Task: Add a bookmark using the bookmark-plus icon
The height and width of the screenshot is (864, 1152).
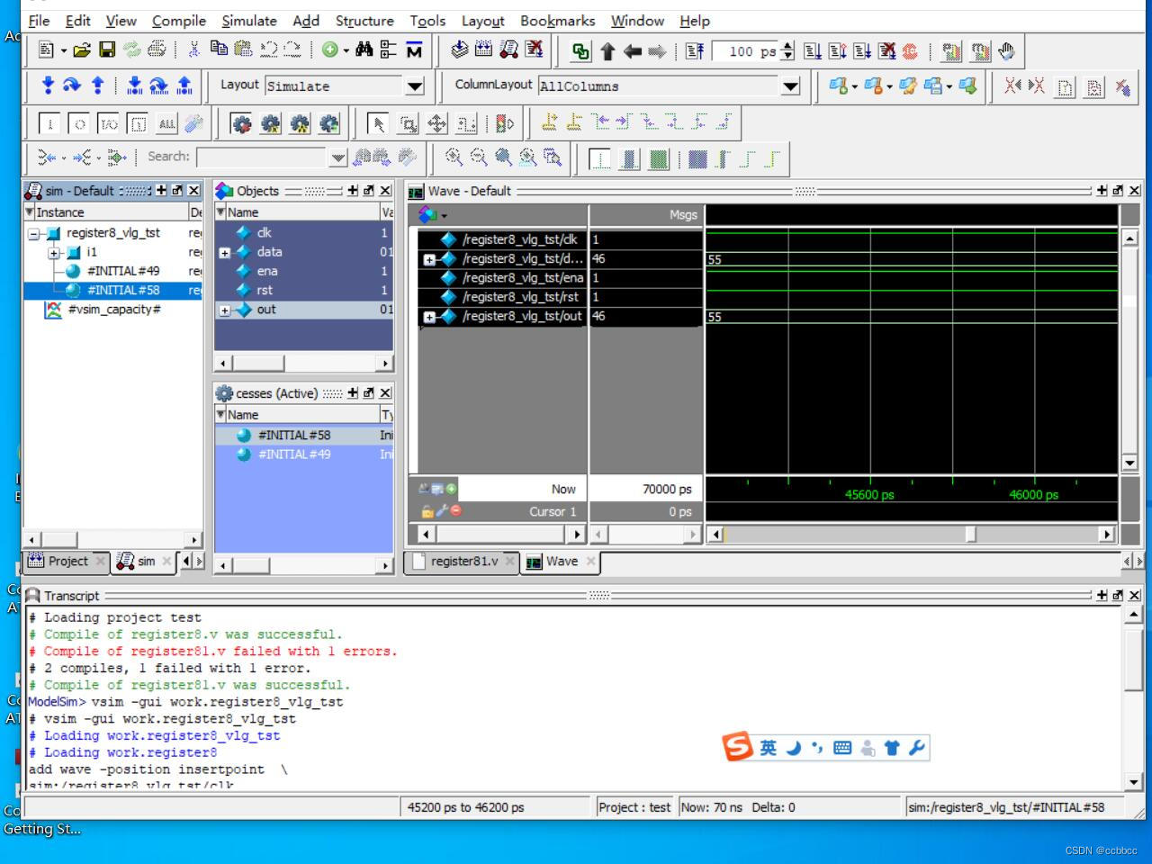Action: (x=838, y=85)
